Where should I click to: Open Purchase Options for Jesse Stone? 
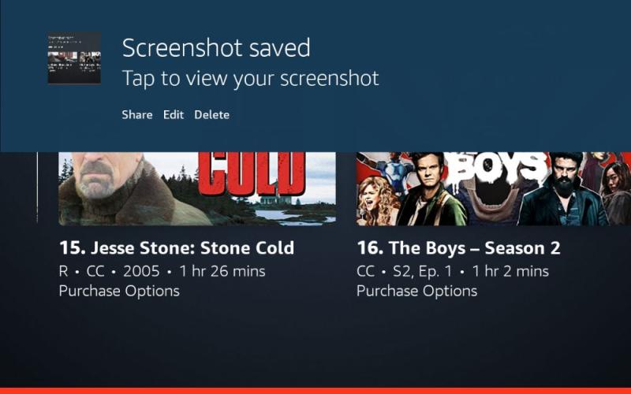click(119, 291)
